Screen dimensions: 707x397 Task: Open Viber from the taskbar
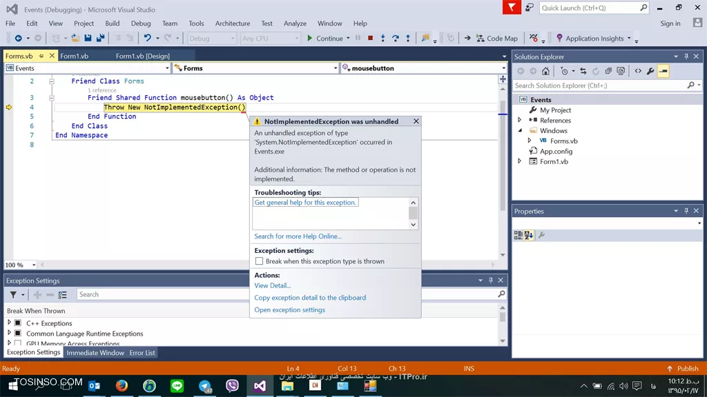[x=232, y=386]
